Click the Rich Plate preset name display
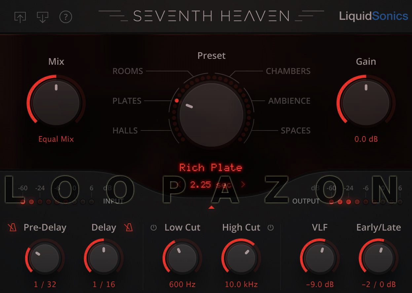This screenshot has height=293, width=412. click(211, 167)
